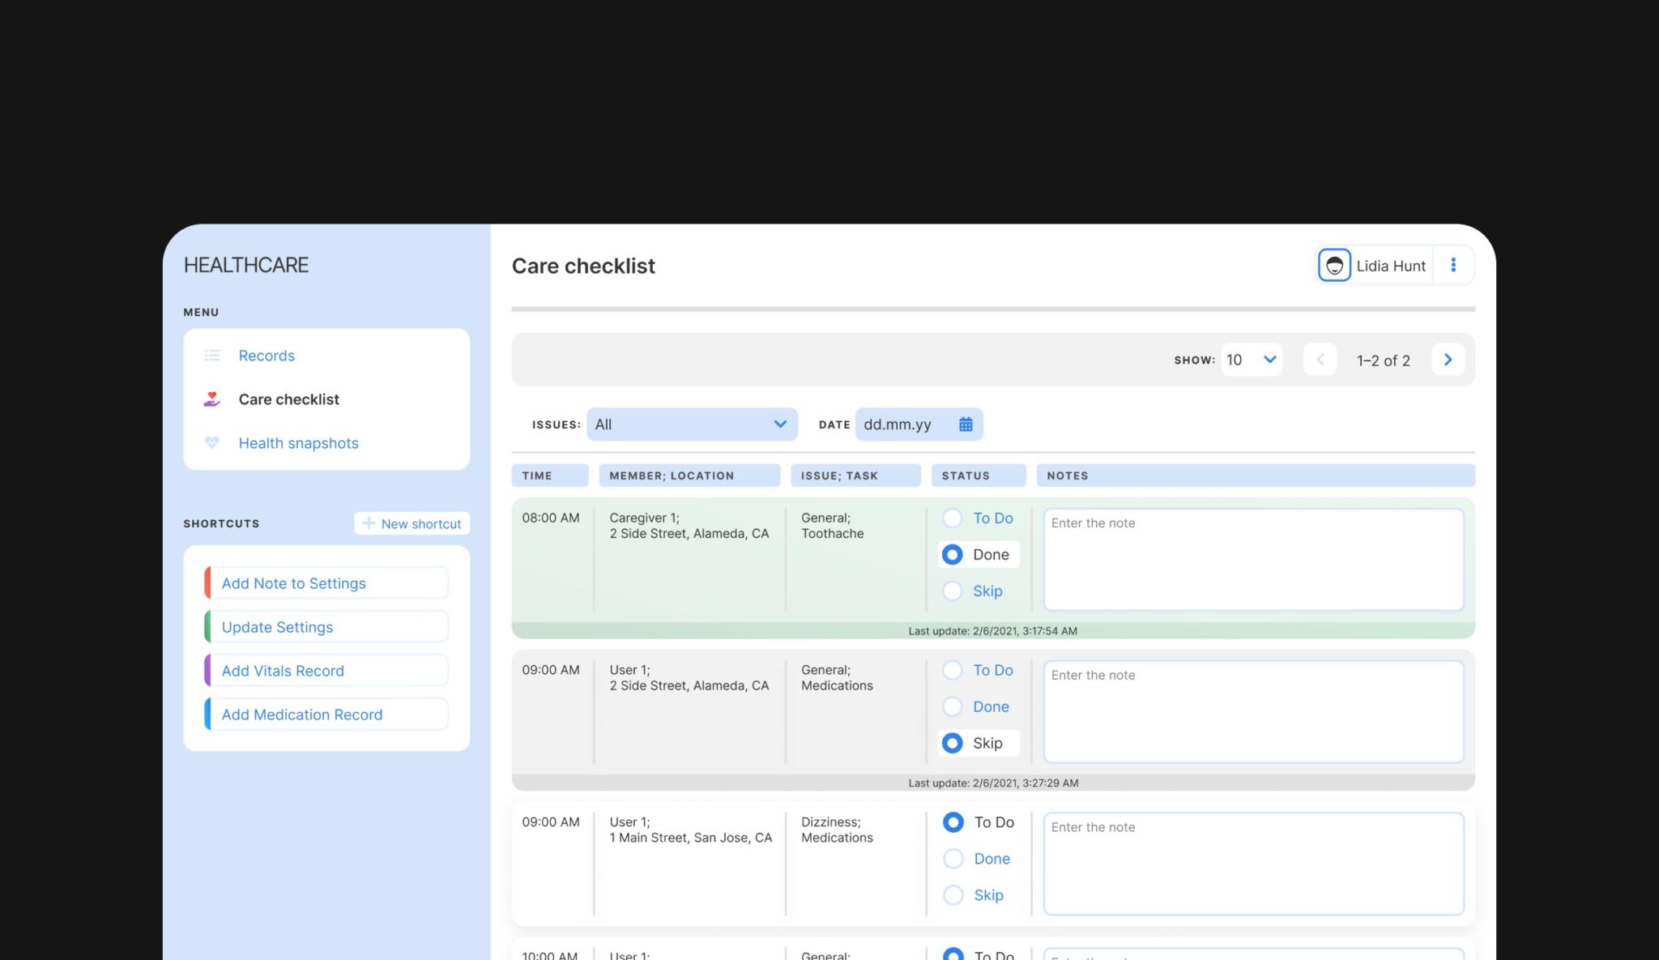Use the Update Settings shortcut
The image size is (1659, 960).
326,627
